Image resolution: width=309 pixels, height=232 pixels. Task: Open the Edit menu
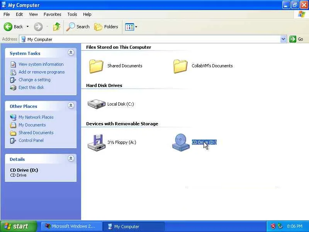(x=19, y=14)
